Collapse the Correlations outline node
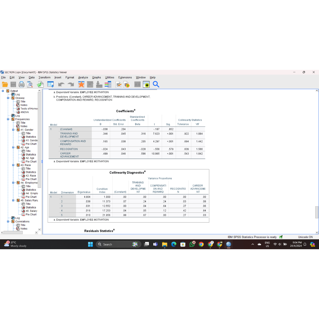 pos(8,221)
